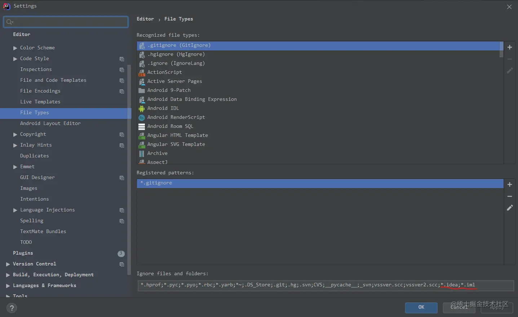The width and height of the screenshot is (518, 317).
Task: Expand the Version Control section
Action: pyautogui.click(x=8, y=264)
